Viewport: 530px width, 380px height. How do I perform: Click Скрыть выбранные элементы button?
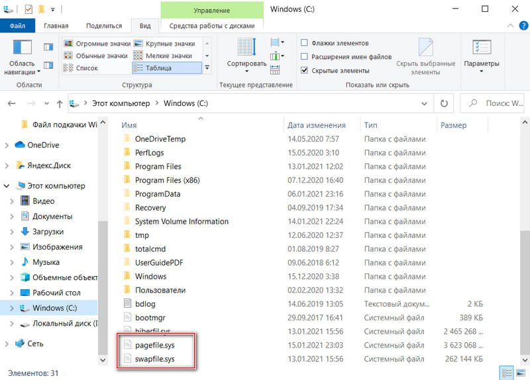[425, 56]
